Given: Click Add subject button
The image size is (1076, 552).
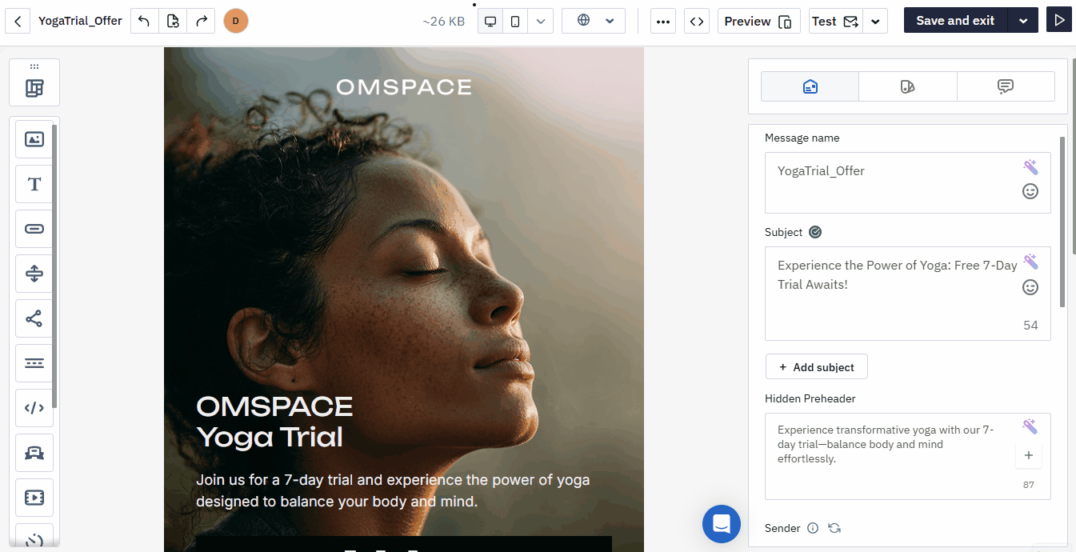Looking at the screenshot, I should (x=817, y=367).
